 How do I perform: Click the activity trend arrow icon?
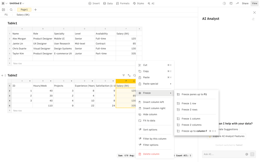click(237, 4)
